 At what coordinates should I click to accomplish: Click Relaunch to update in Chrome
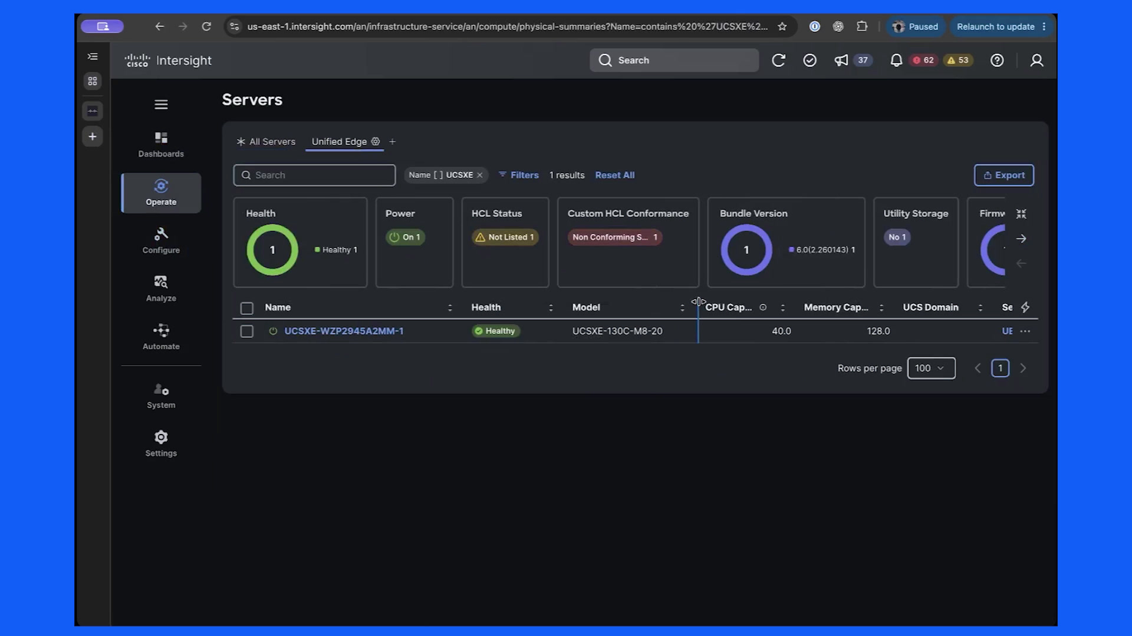tap(1001, 26)
